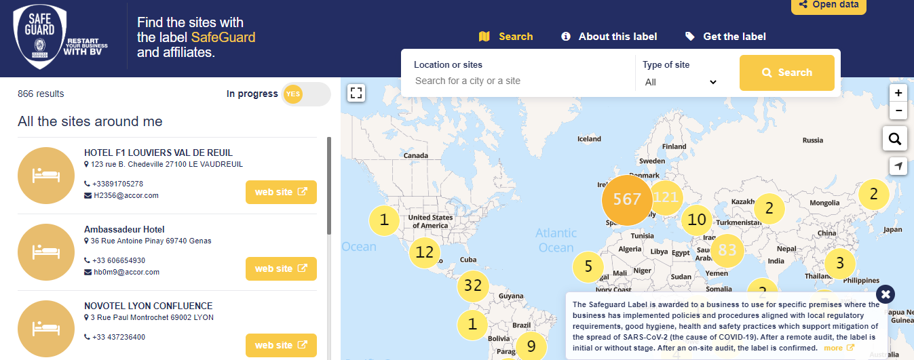Image resolution: width=914 pixels, height=360 pixels.
Task: Click the email hb0m9@accor.com
Action: (x=127, y=272)
